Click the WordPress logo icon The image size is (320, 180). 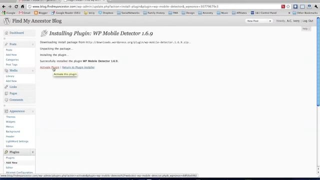[x=6, y=21]
